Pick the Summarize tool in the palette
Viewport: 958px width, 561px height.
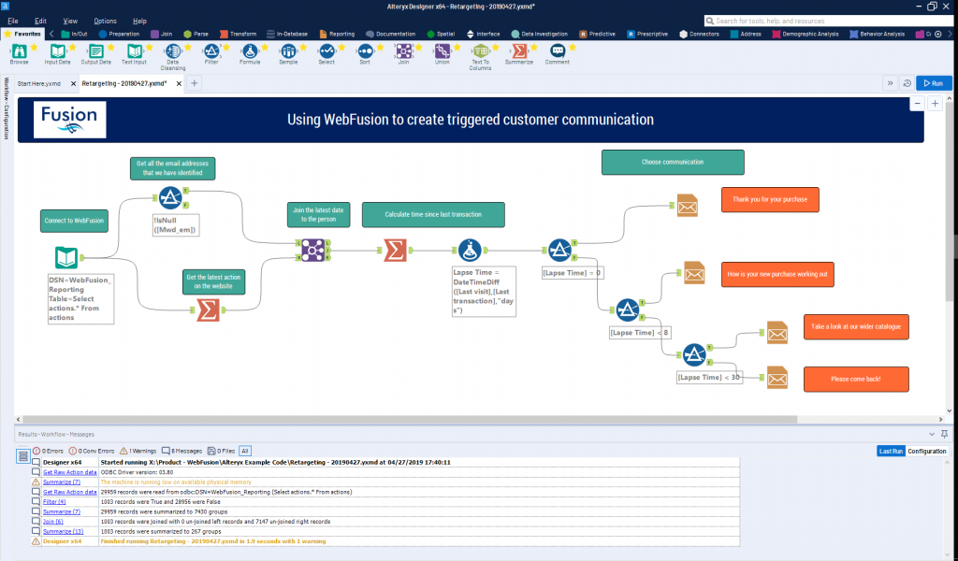(x=519, y=51)
